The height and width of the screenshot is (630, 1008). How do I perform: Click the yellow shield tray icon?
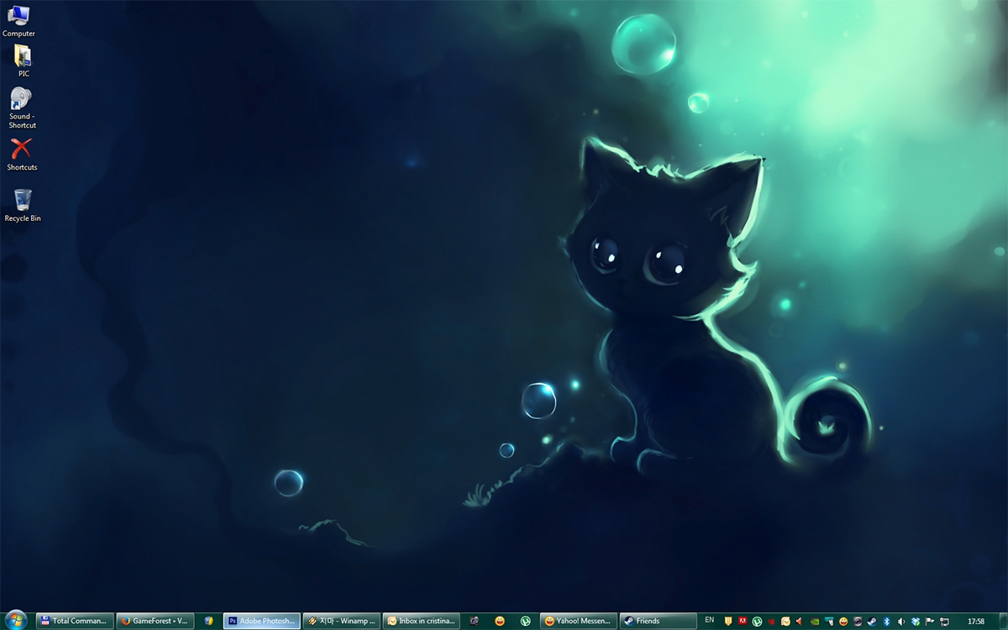(728, 621)
